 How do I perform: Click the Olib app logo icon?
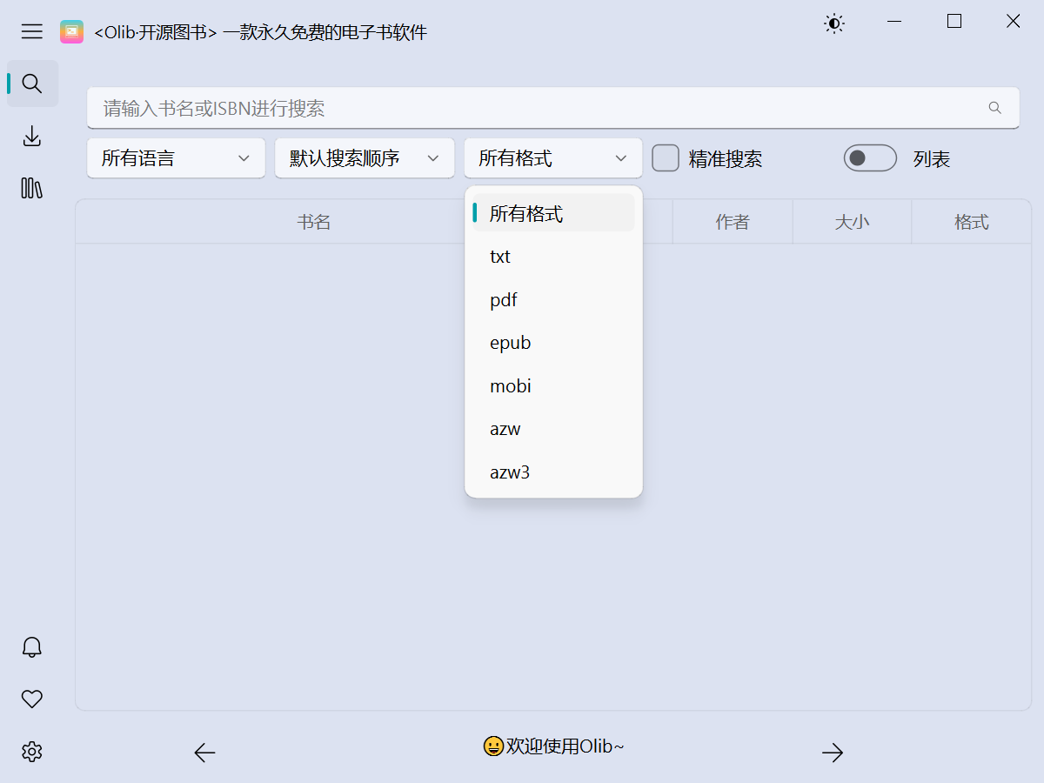[71, 32]
